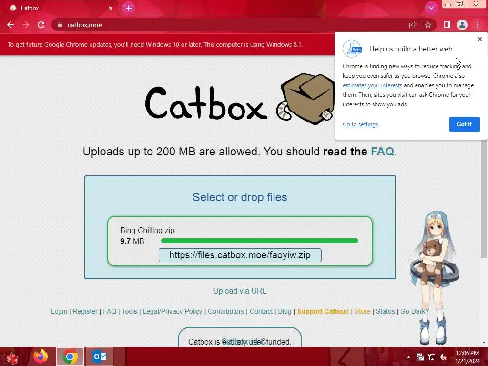Screen dimensions: 488x366
Task: Open the Action Center flag icon
Action: [420, 357]
